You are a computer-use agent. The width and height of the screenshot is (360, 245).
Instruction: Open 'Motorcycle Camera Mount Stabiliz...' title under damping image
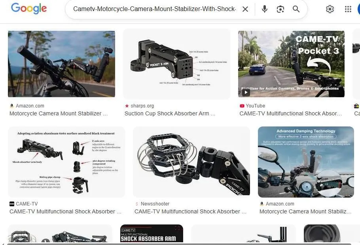305,211
